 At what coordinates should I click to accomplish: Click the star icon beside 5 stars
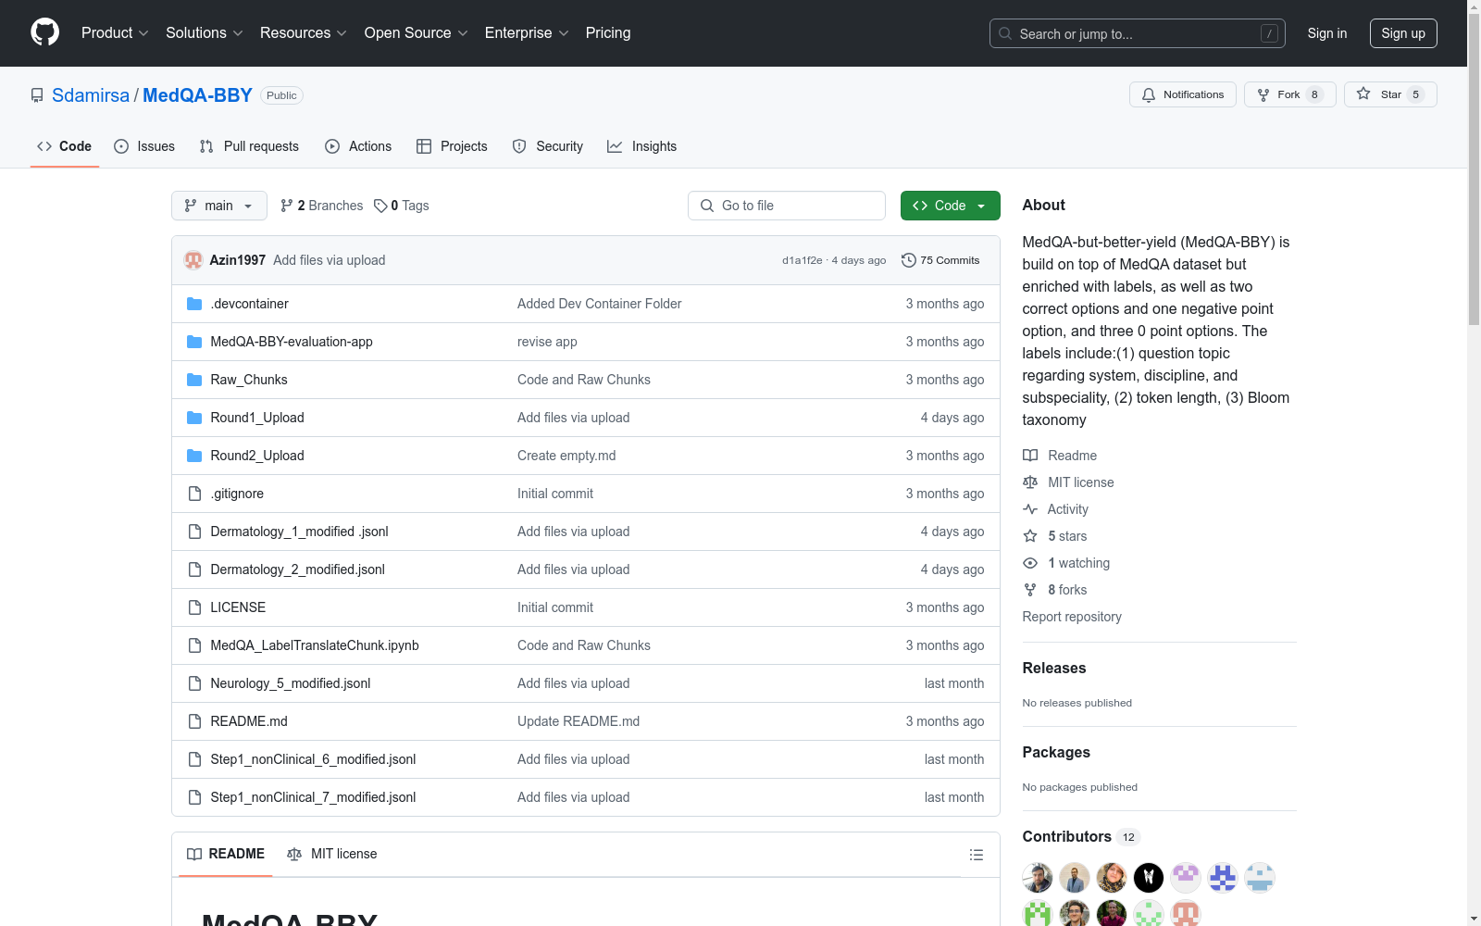pyautogui.click(x=1030, y=536)
